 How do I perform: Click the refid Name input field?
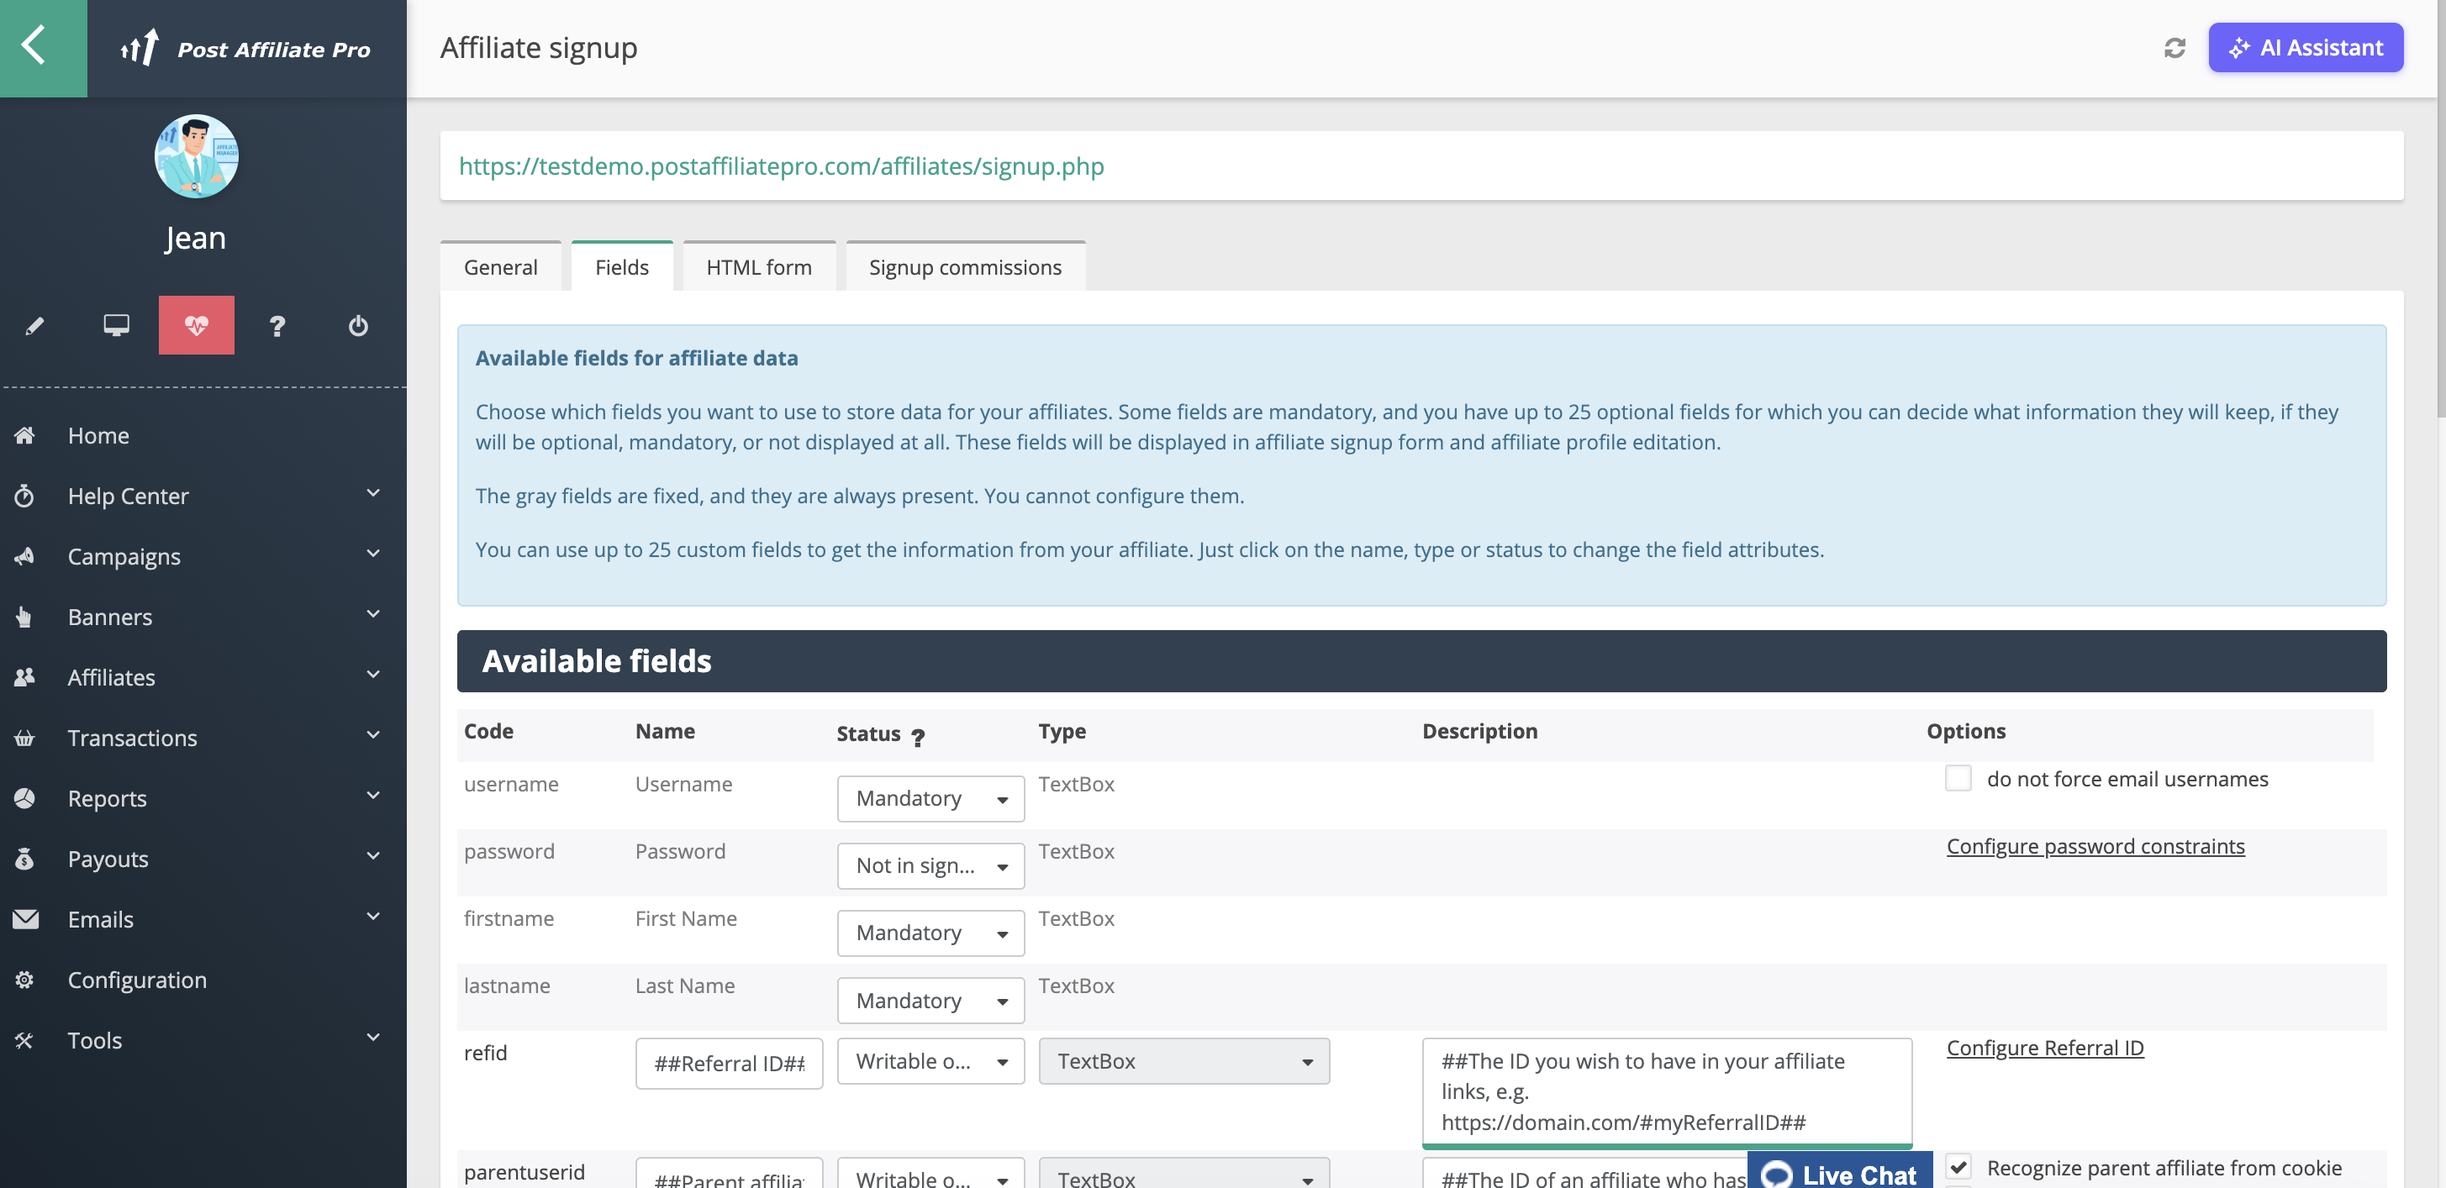pos(730,1063)
